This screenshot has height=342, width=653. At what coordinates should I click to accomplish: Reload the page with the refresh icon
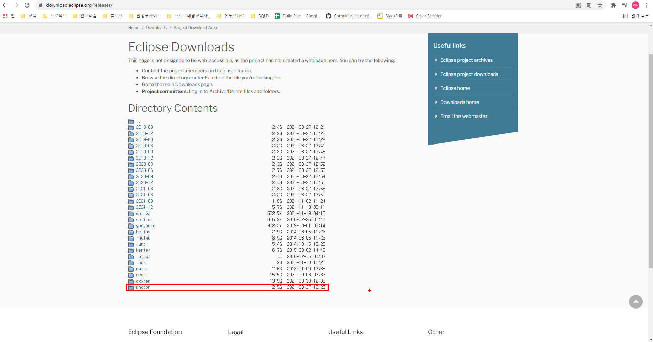click(27, 5)
